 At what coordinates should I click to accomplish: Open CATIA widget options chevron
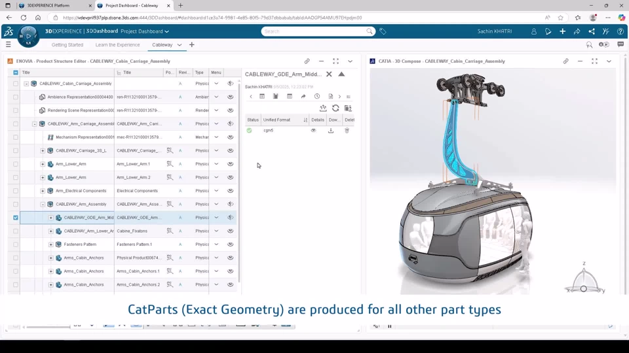tap(609, 61)
